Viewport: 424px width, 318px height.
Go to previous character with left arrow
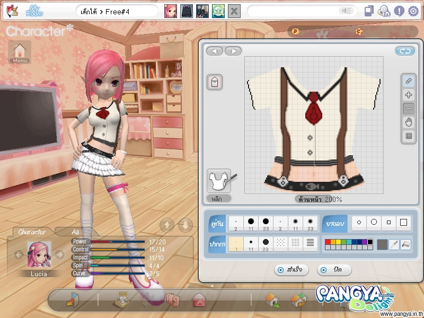(x=19, y=254)
